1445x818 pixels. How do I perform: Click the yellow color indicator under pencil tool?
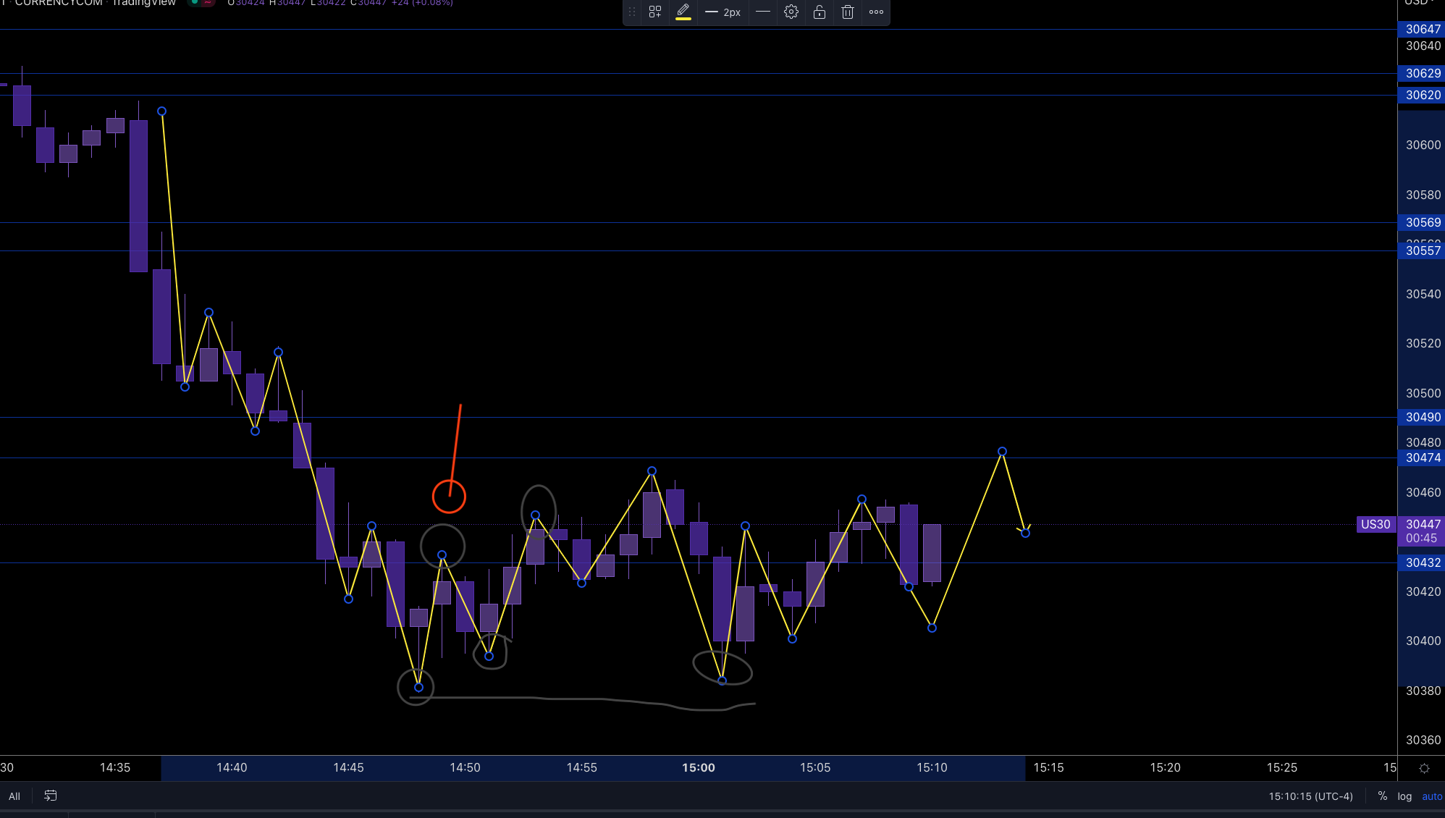(682, 19)
